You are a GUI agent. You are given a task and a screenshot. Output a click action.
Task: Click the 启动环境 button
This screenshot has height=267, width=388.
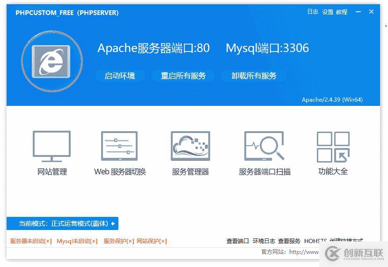pos(120,75)
